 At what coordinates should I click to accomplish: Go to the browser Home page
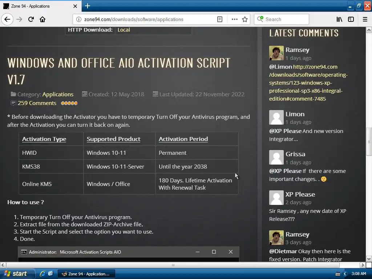click(x=43, y=19)
